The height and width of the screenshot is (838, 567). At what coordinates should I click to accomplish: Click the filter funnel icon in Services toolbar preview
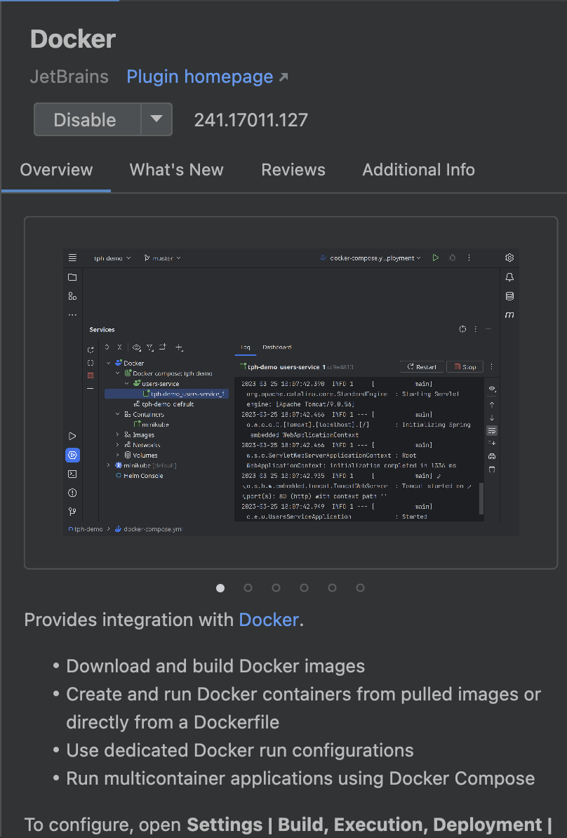point(150,347)
